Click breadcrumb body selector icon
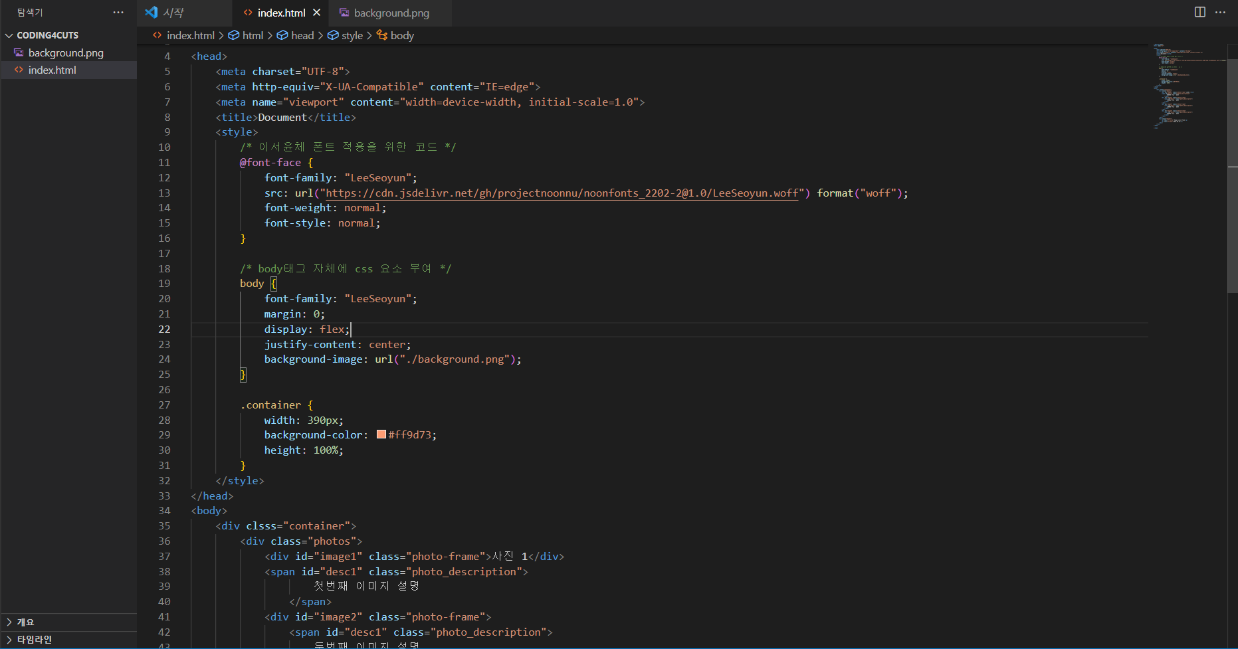The height and width of the screenshot is (649, 1238). click(382, 35)
